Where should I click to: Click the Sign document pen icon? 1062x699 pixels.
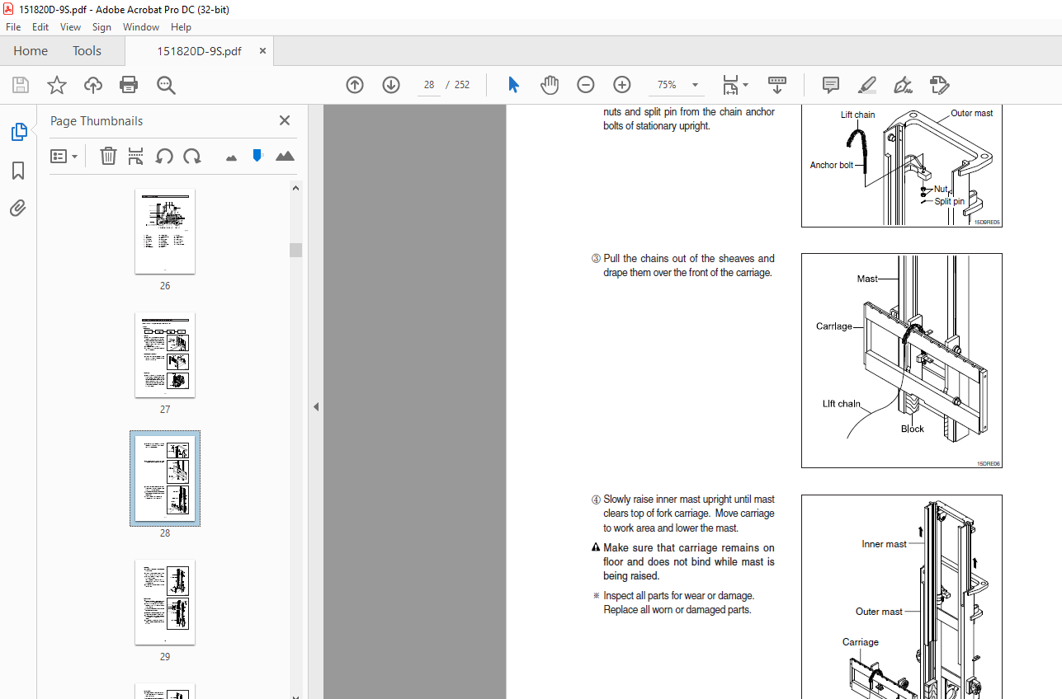pos(903,85)
